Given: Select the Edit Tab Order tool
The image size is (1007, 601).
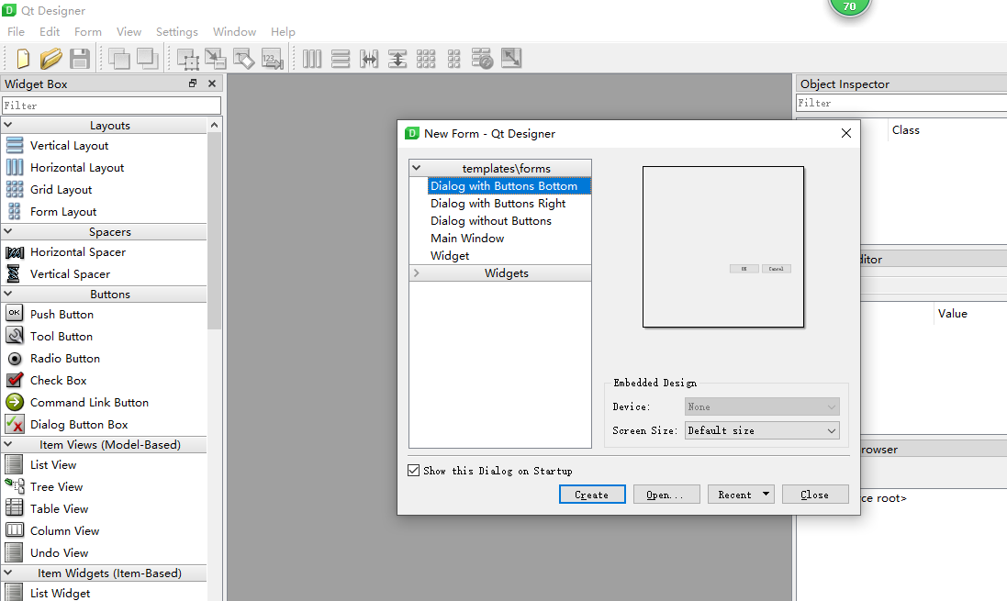Looking at the screenshot, I should tap(270, 58).
